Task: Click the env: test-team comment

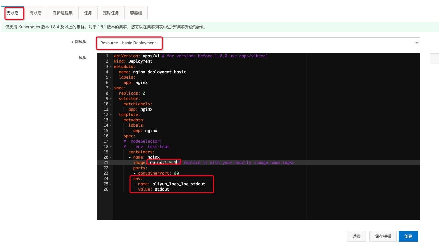Action: coord(152,147)
